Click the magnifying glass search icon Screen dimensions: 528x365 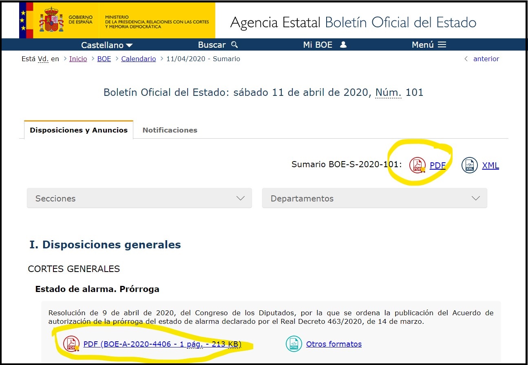234,45
